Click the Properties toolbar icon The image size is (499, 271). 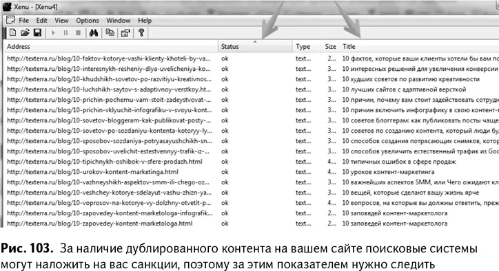[125, 33]
